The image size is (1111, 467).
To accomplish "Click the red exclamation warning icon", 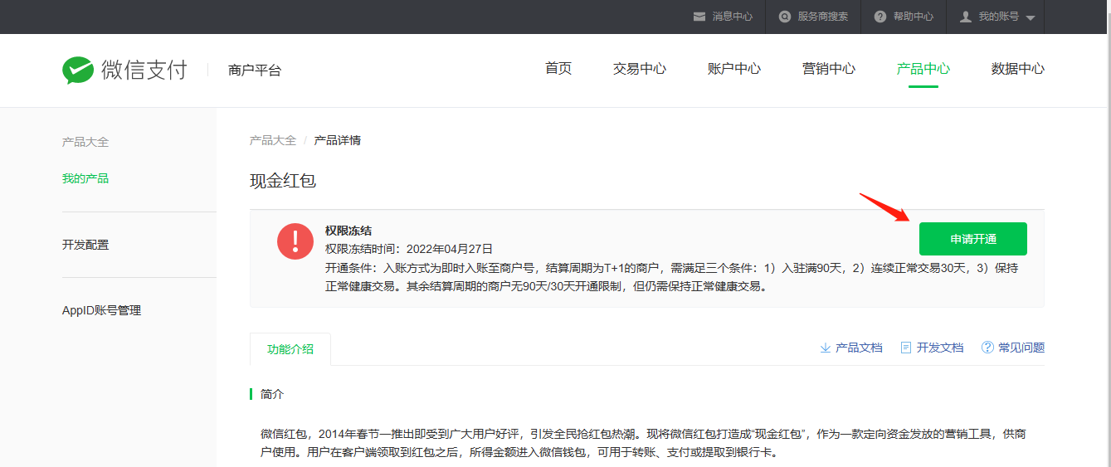I will point(295,241).
